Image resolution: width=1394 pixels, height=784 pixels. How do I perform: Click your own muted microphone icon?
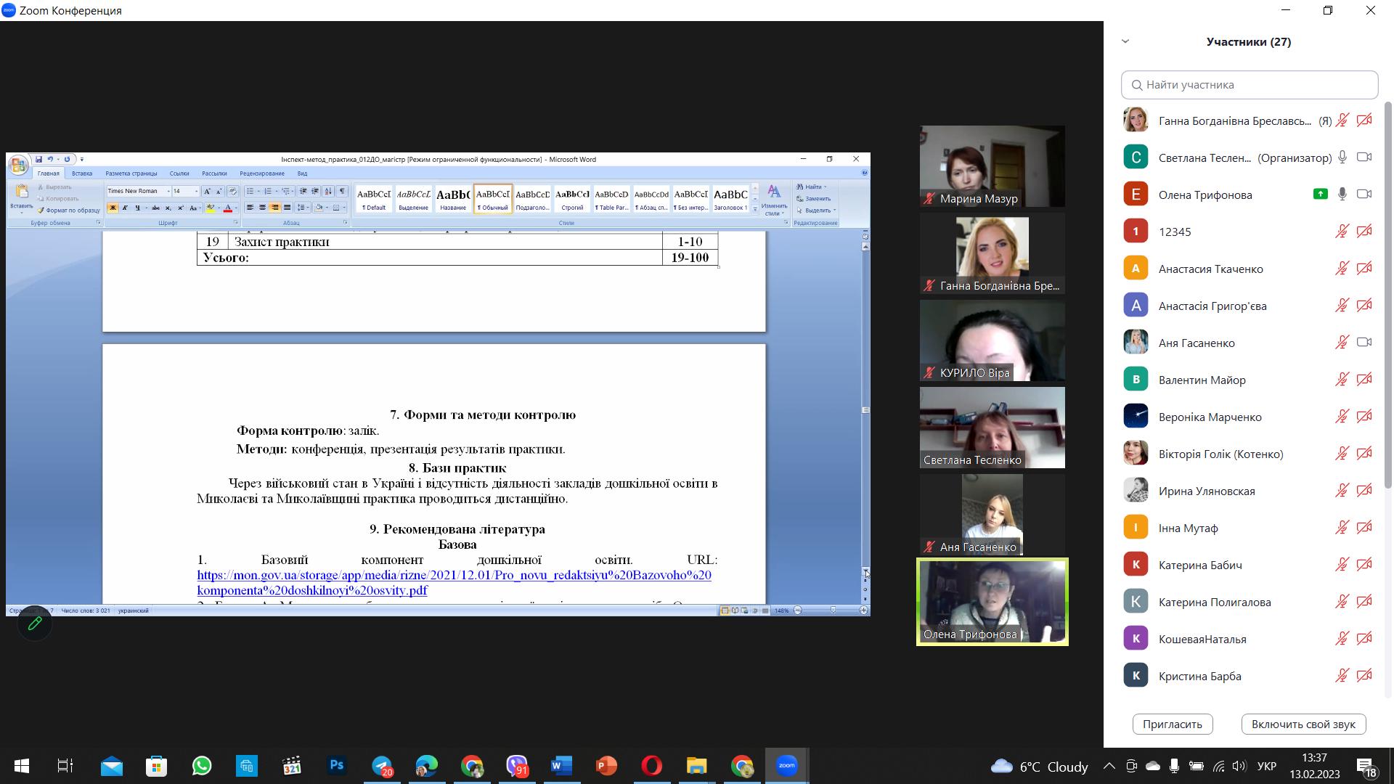click(1342, 121)
